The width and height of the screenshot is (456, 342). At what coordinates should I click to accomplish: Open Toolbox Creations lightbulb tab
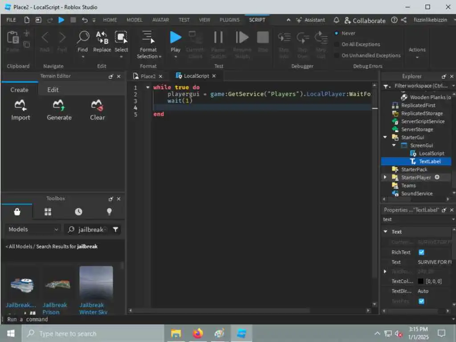click(x=110, y=212)
